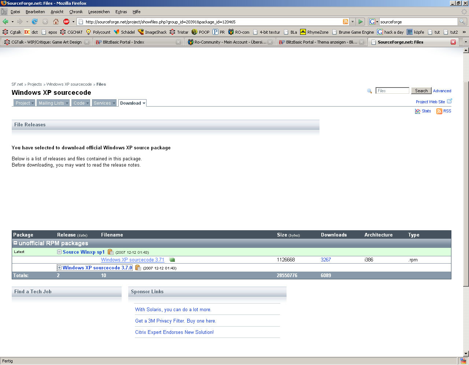
Task: Click the Google search box containing sourceforge
Action: click(418, 22)
